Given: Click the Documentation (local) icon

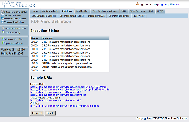Looking at the screenshot, I should (3, 28).
